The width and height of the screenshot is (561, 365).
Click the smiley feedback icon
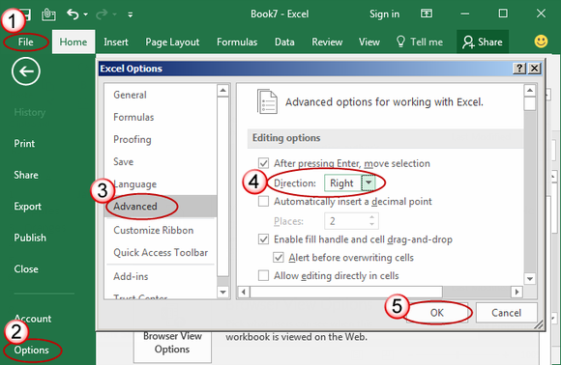coord(541,42)
